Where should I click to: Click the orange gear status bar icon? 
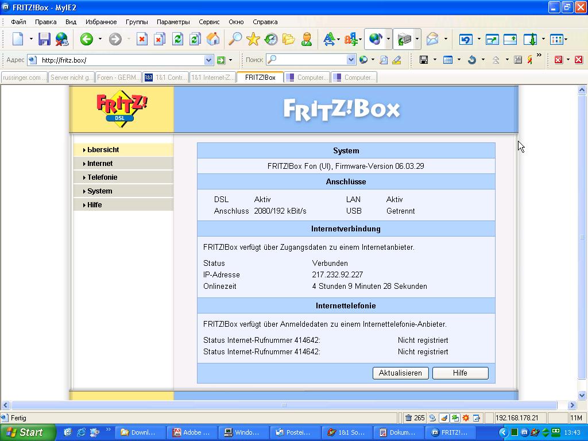tap(466, 418)
